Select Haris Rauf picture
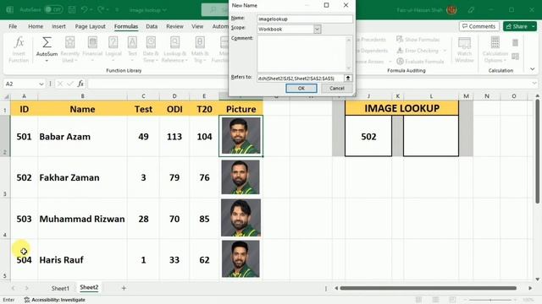Screen dimensions: 542x304 (x=241, y=259)
